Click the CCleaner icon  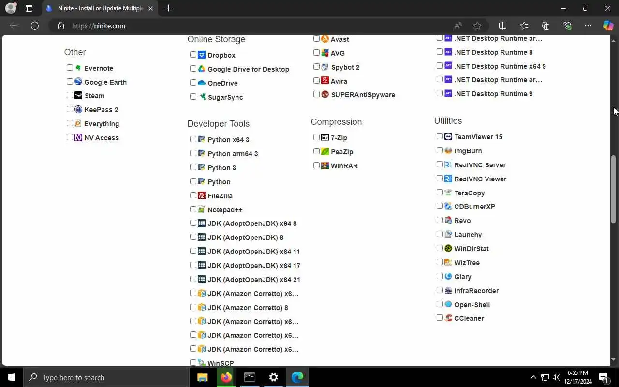click(x=448, y=318)
